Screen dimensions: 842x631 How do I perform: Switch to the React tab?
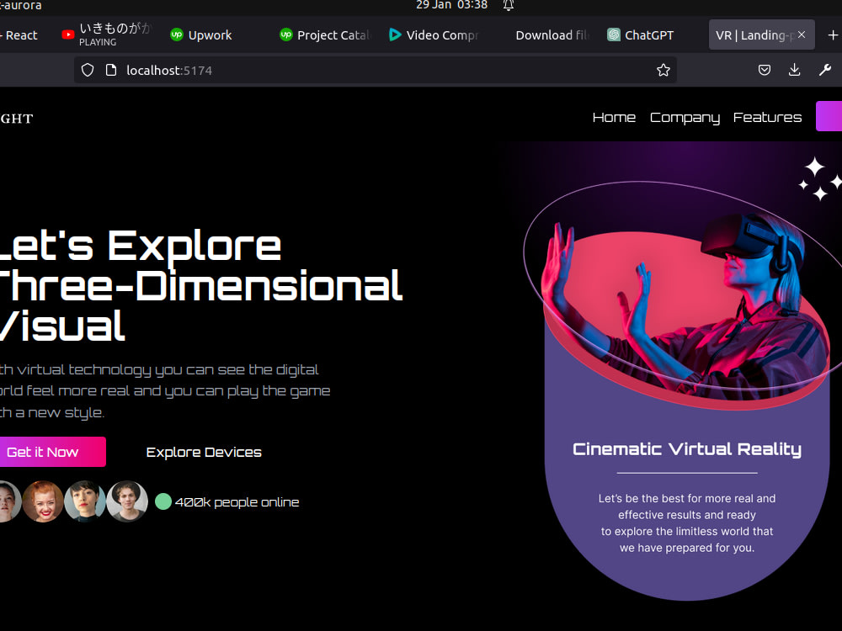22,34
